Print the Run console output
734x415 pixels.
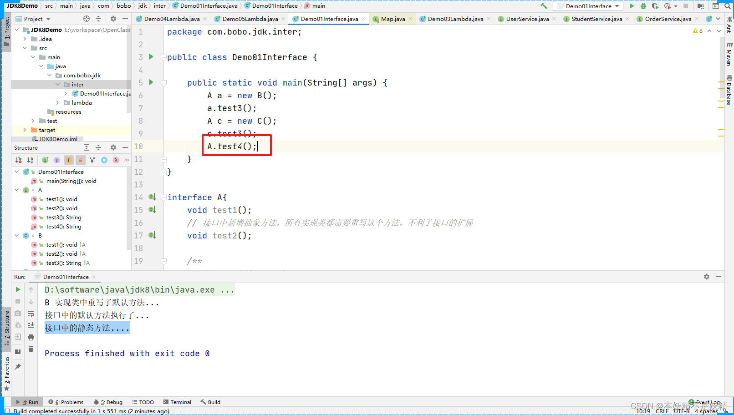[31, 337]
